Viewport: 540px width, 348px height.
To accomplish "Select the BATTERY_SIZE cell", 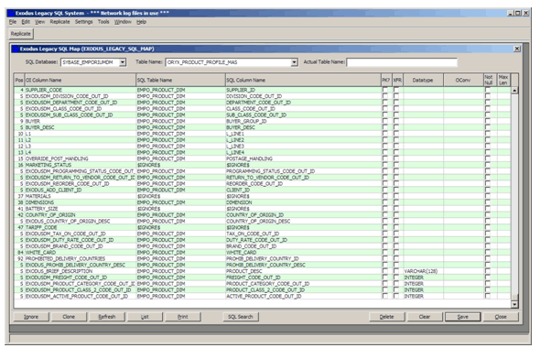I will click(x=80, y=209).
